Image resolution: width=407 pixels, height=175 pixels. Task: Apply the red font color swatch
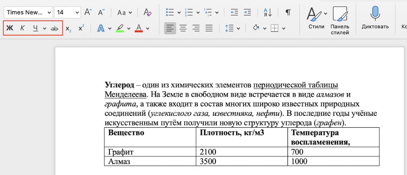[x=139, y=28]
